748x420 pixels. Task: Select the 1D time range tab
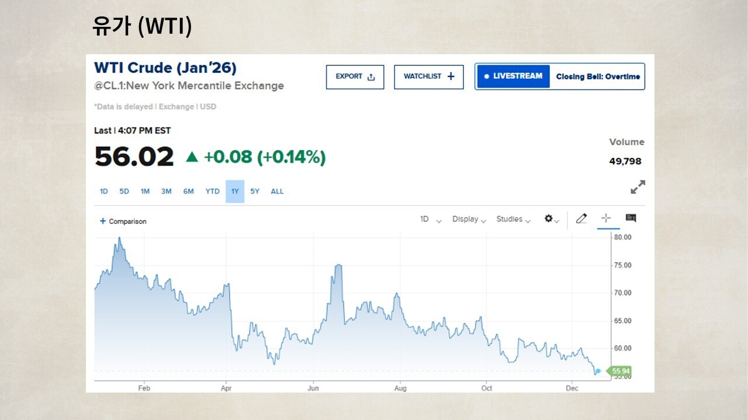pos(104,191)
